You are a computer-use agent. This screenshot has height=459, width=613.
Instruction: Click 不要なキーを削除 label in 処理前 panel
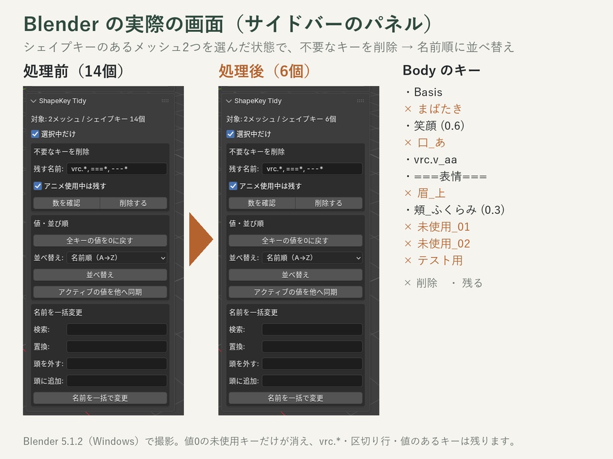pos(62,152)
